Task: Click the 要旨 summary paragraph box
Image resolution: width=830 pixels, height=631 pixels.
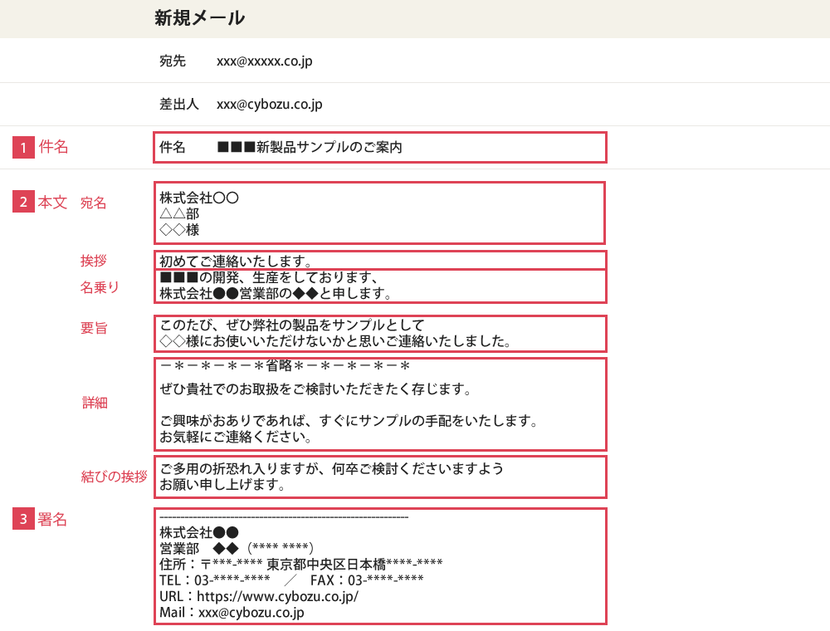Action: pyautogui.click(x=379, y=333)
